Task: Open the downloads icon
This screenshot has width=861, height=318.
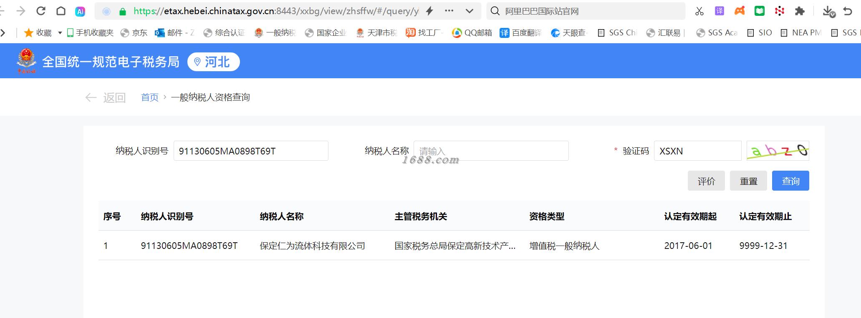Action: point(828,12)
